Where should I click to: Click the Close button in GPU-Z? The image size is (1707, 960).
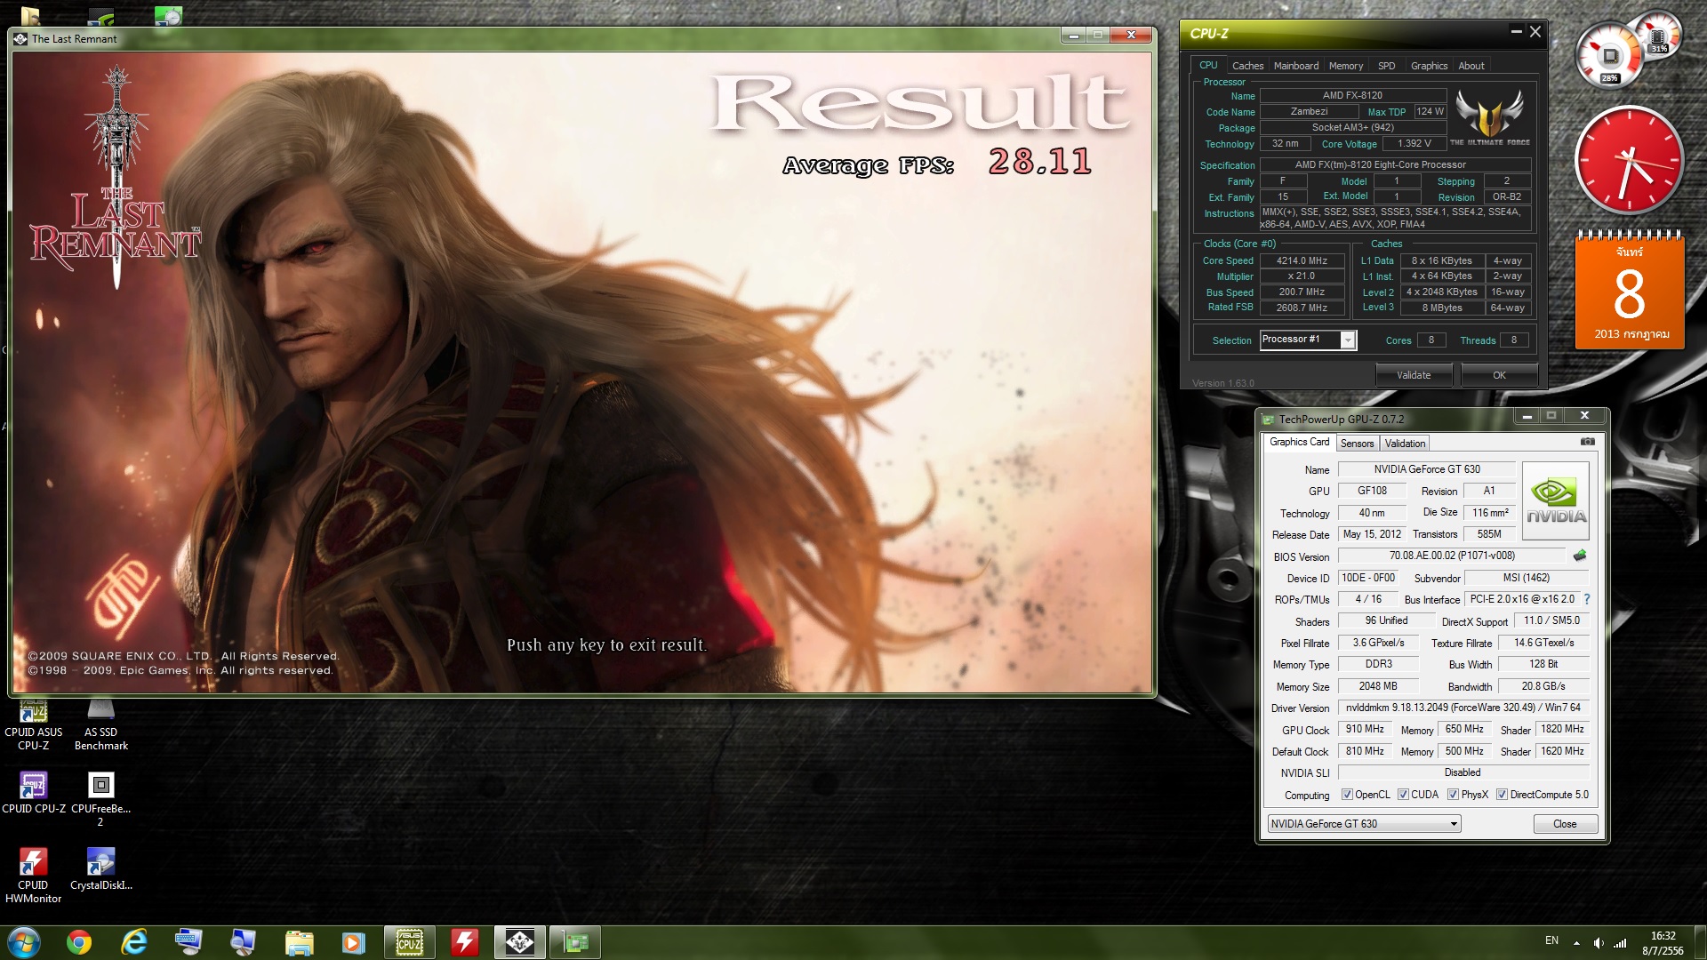tap(1565, 824)
